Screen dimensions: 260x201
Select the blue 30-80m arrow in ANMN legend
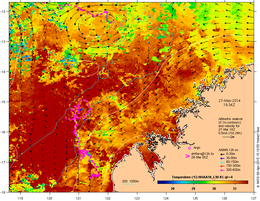point(222,158)
